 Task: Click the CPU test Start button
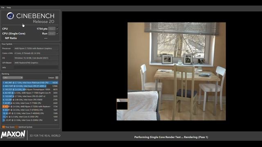coord(52,29)
